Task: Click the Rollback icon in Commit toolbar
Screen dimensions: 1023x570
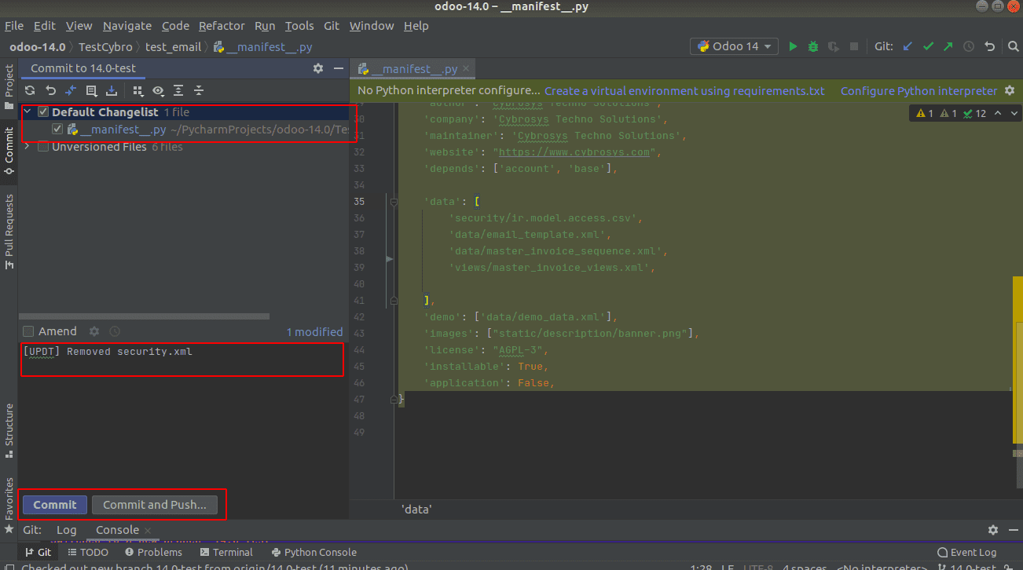Action: point(51,90)
